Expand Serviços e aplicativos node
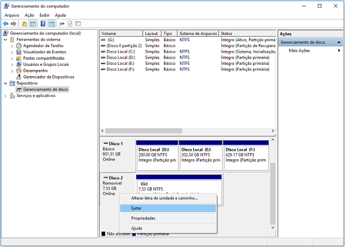Image resolution: width=345 pixels, height=247 pixels. (5, 96)
